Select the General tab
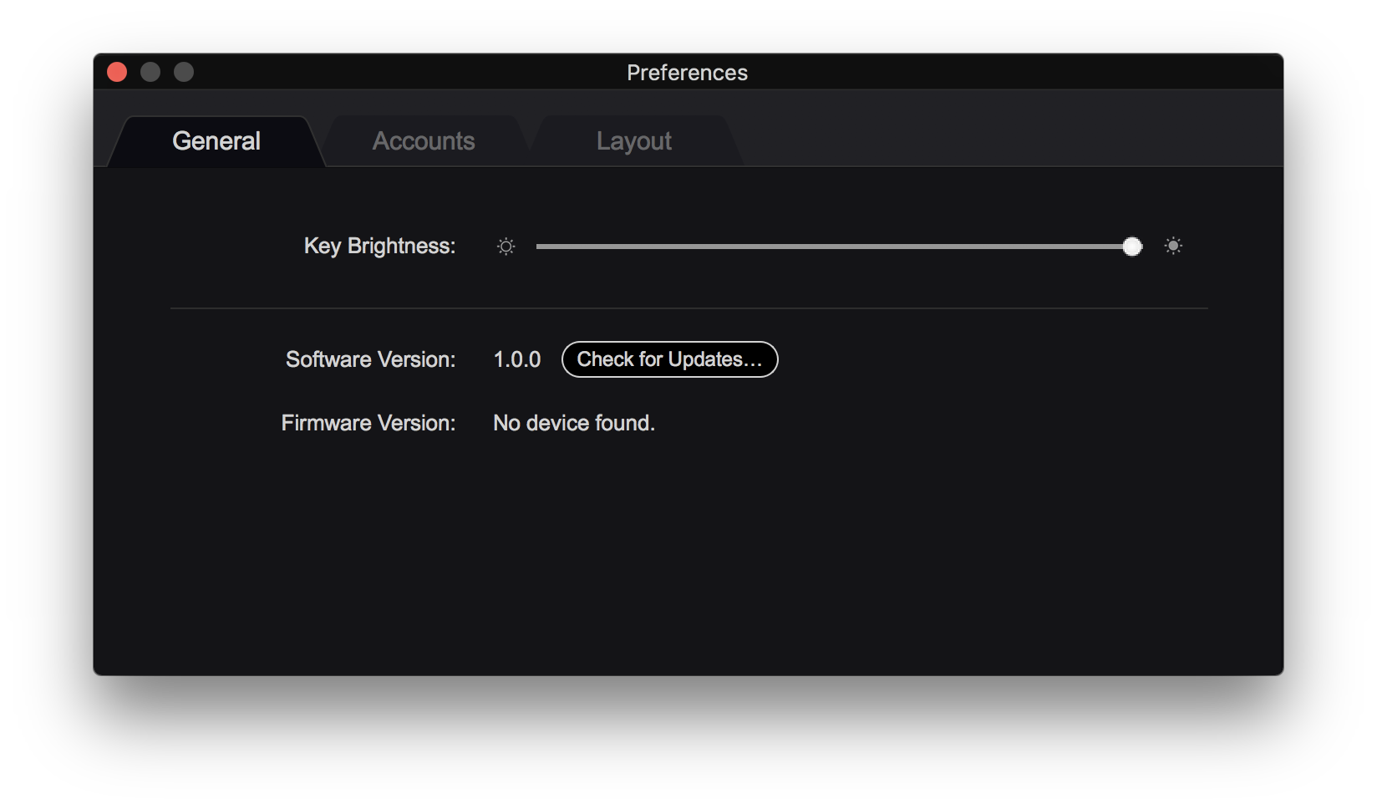This screenshot has height=809, width=1377. (216, 141)
